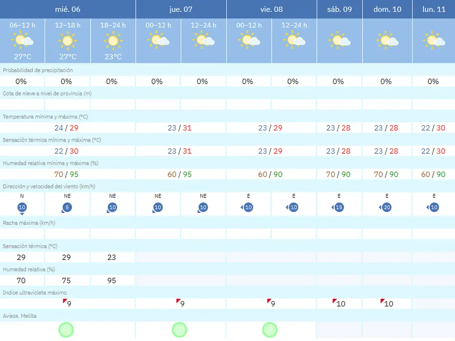Click the relative humidity value 95

pos(111,280)
